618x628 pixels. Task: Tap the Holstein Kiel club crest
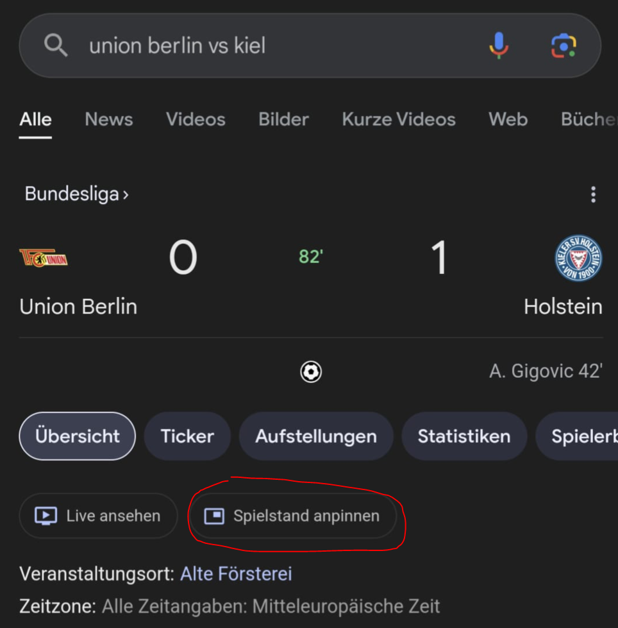(578, 258)
